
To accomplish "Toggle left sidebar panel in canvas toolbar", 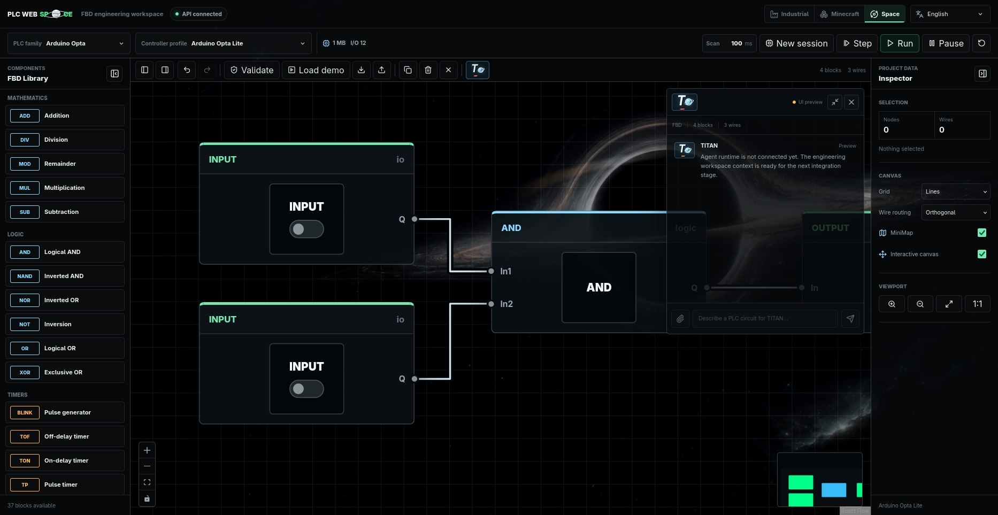I will pos(144,70).
